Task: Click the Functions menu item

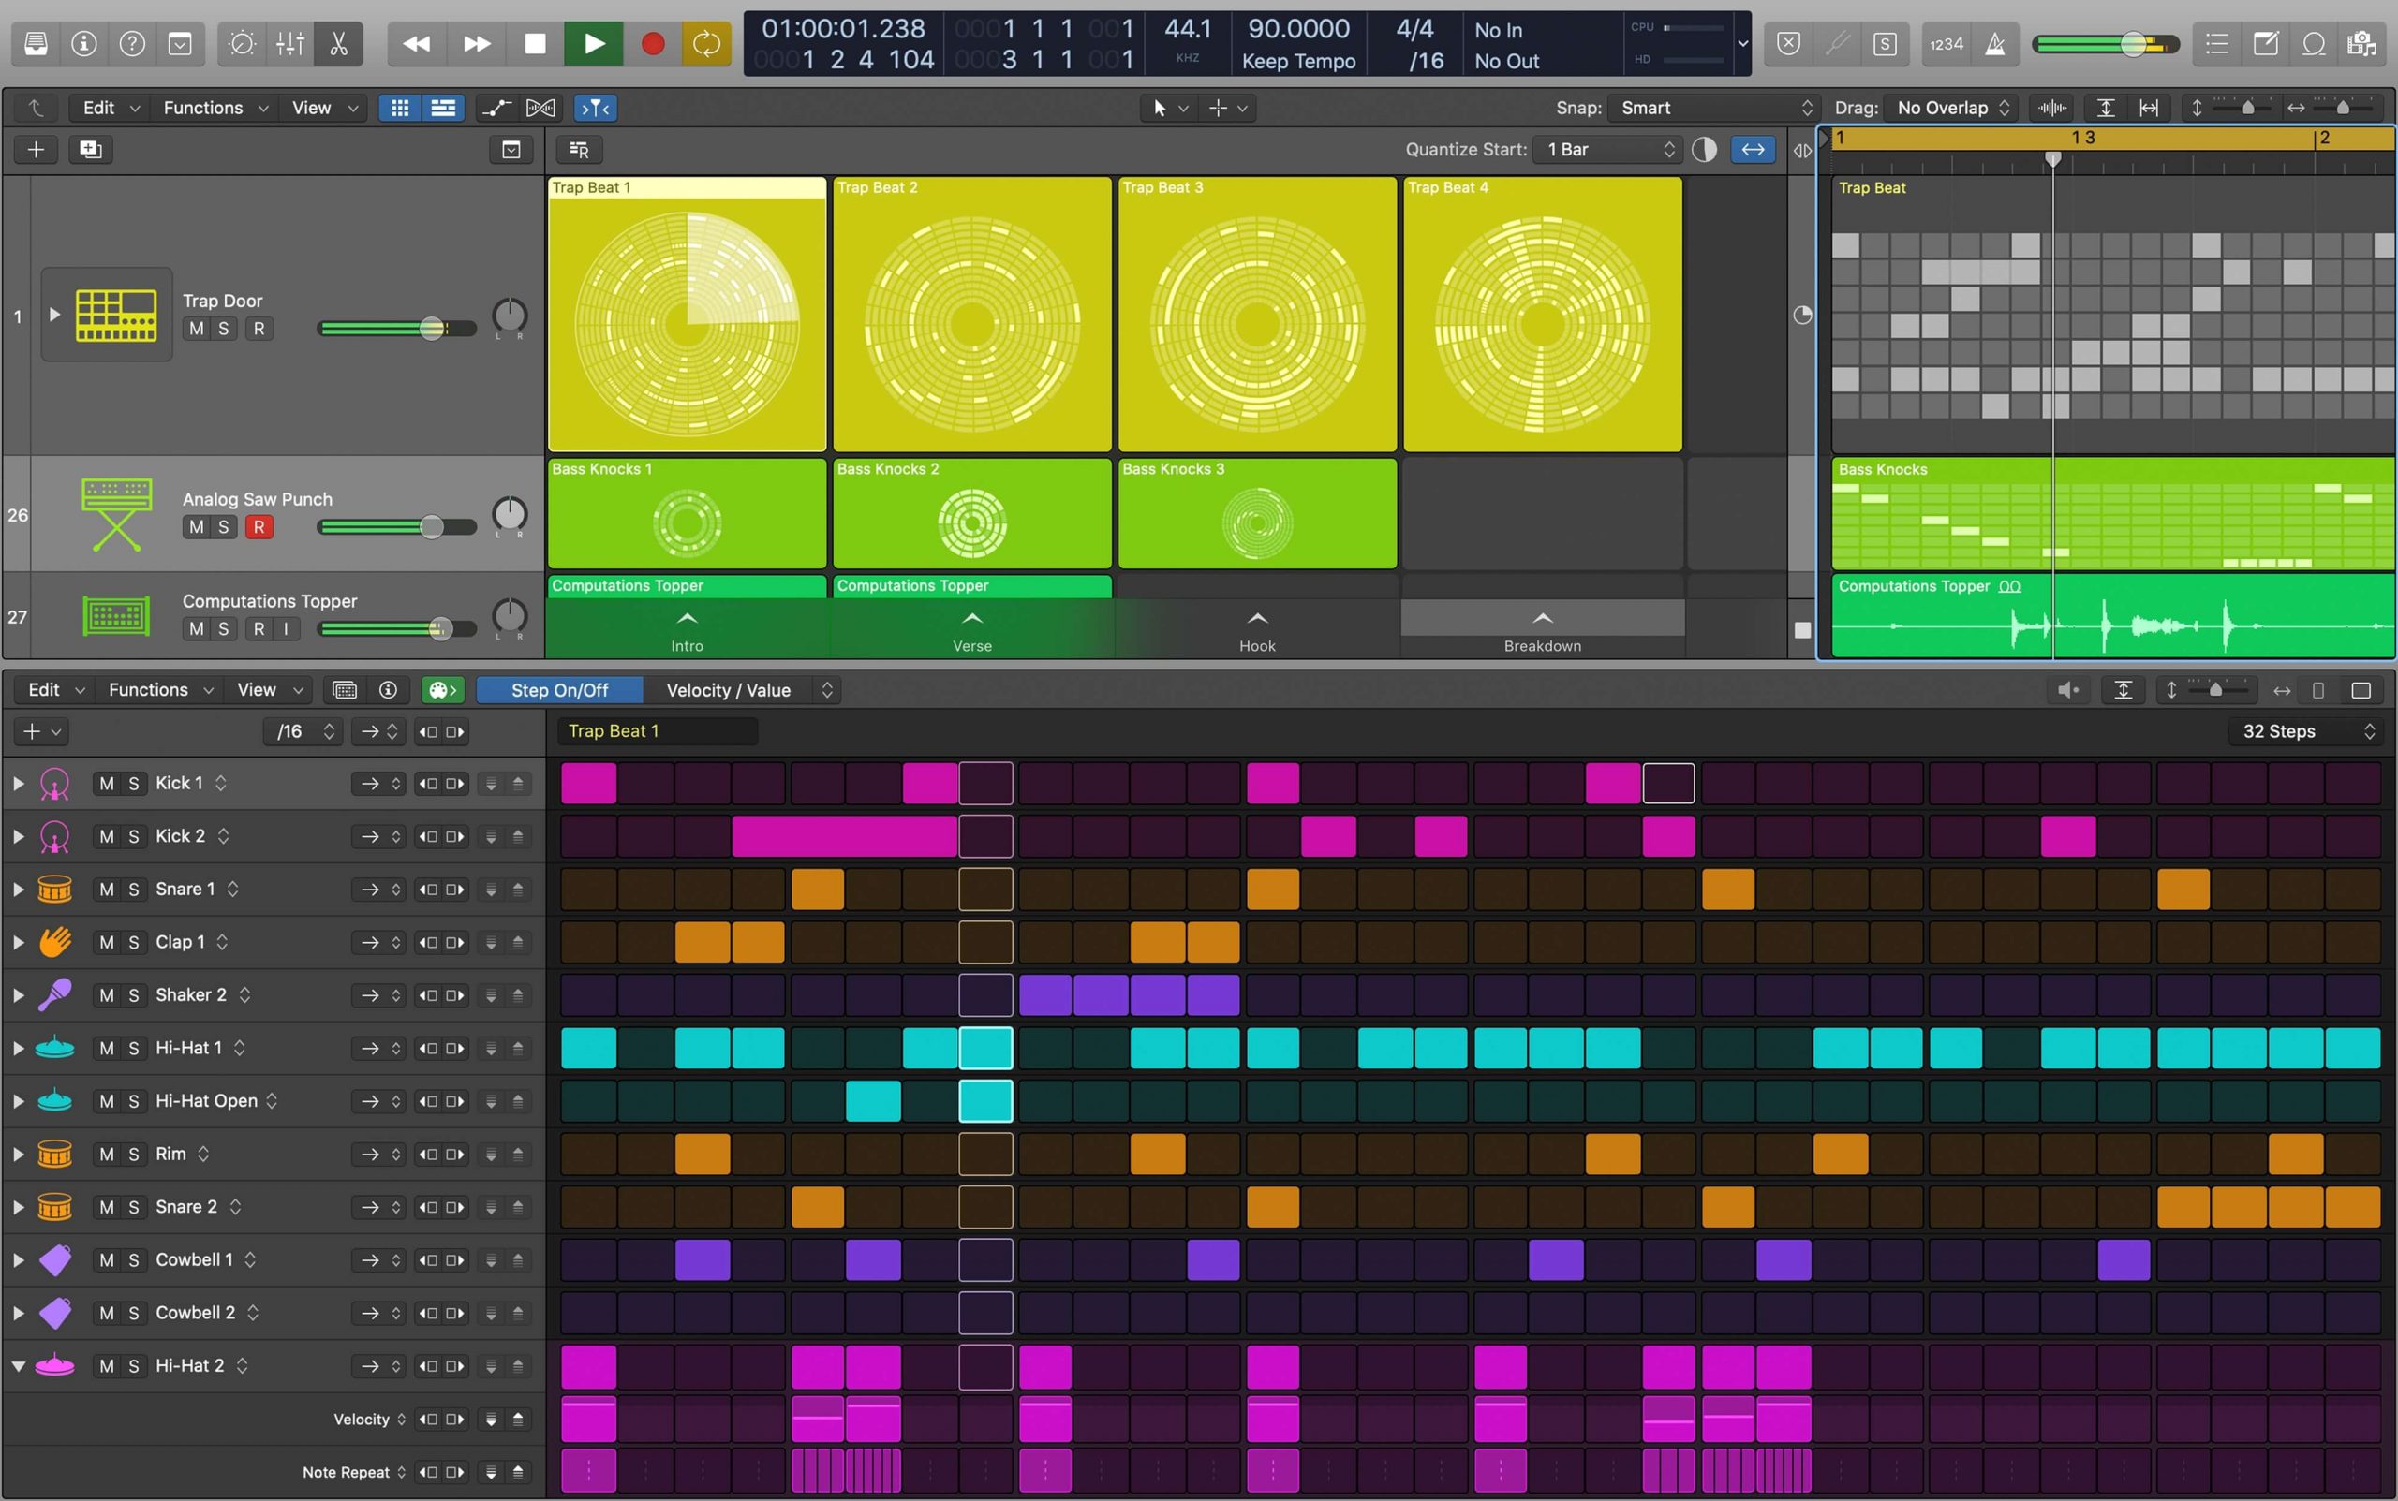Action: point(200,107)
